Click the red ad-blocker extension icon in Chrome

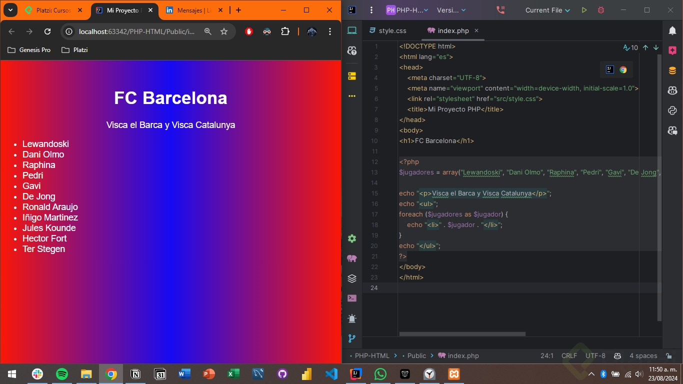(x=249, y=31)
